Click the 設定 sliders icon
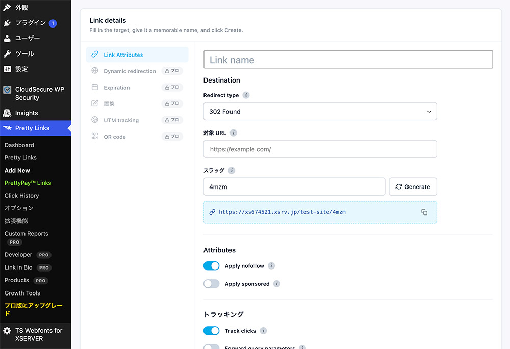 pos(7,69)
